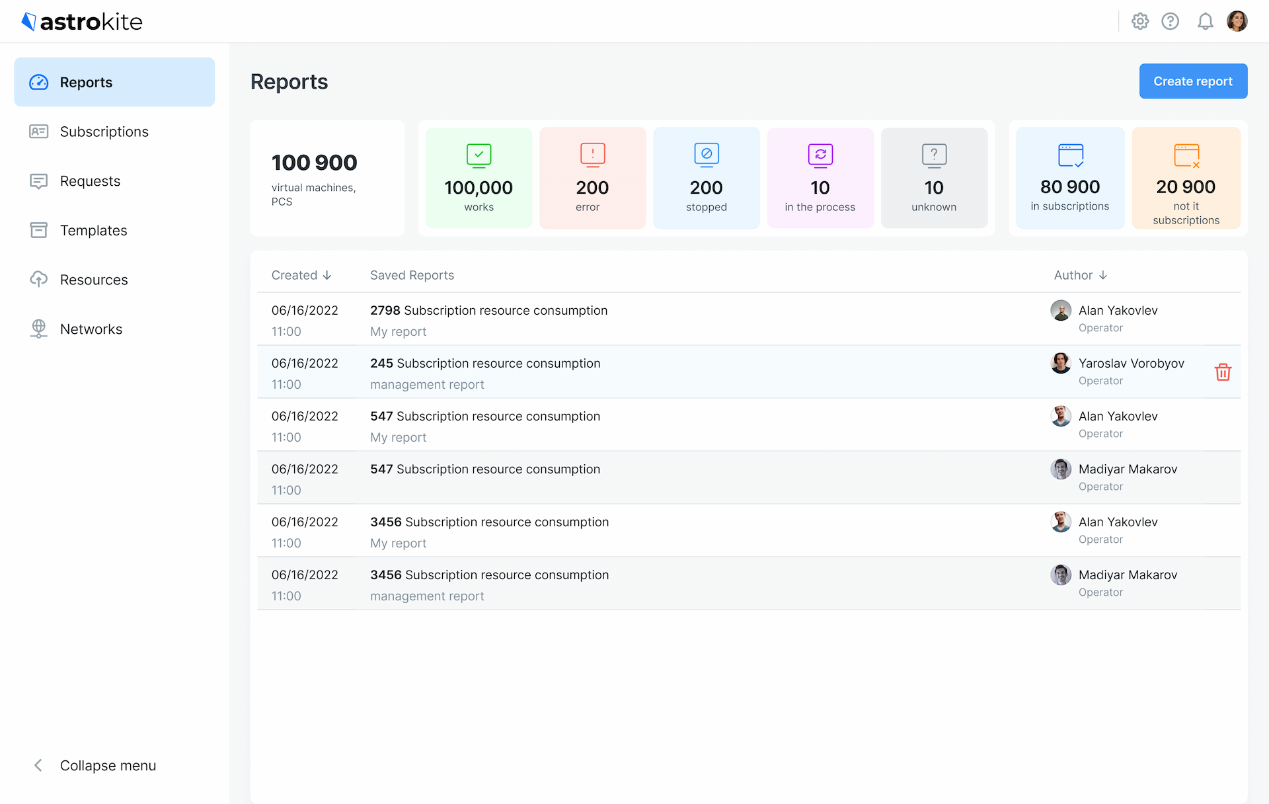Click the 20 900 not in subscriptions card

pyautogui.click(x=1186, y=178)
